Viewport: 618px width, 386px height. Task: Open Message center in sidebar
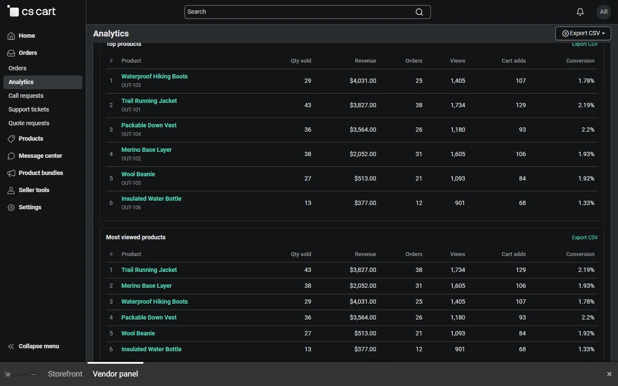(x=40, y=156)
